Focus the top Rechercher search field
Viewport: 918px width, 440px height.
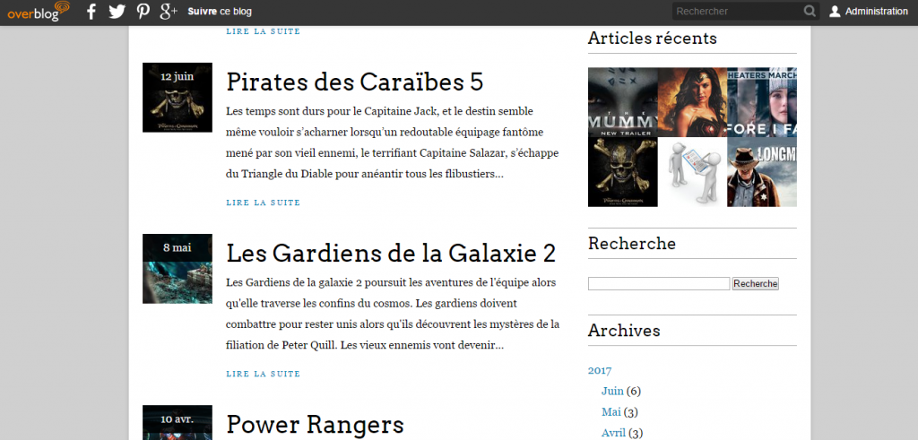735,12
